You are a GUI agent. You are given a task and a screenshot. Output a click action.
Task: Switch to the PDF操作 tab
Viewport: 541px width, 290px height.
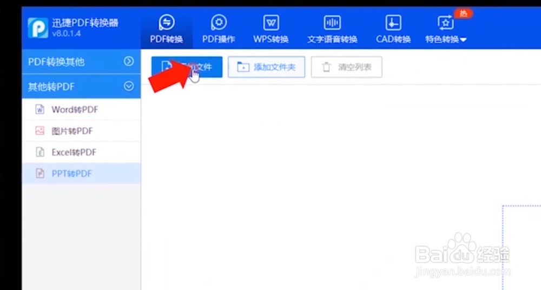219,29
